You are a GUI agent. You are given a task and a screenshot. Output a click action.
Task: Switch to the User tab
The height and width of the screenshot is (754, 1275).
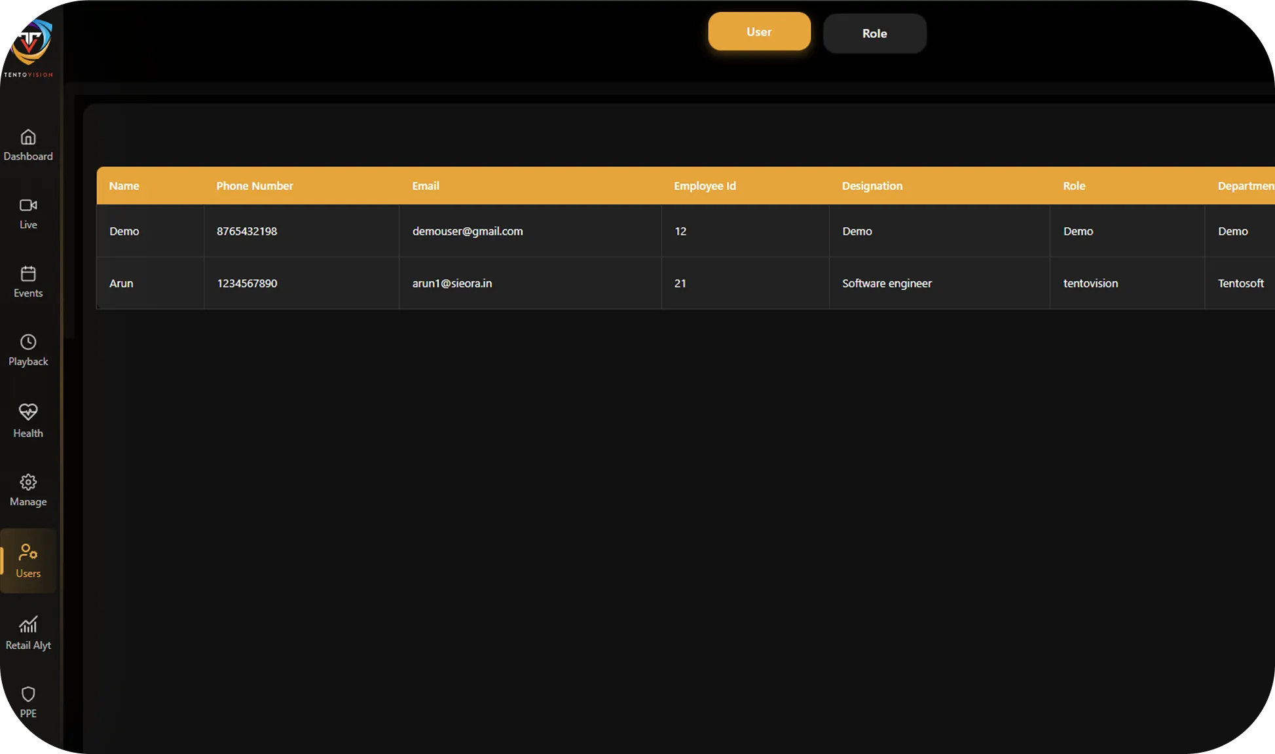point(759,31)
